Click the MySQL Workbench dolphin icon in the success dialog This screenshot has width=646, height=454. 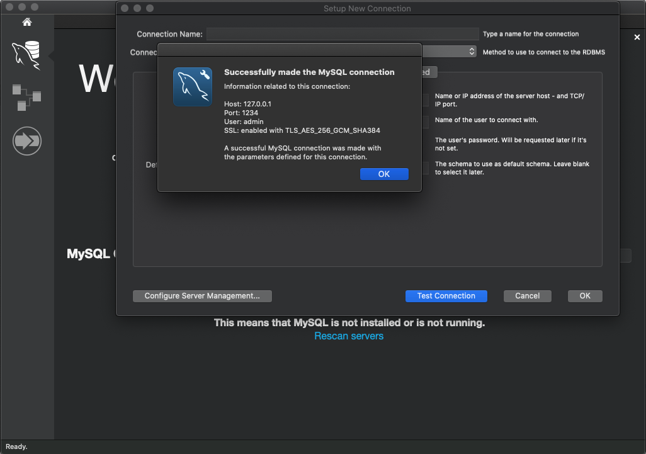[193, 87]
